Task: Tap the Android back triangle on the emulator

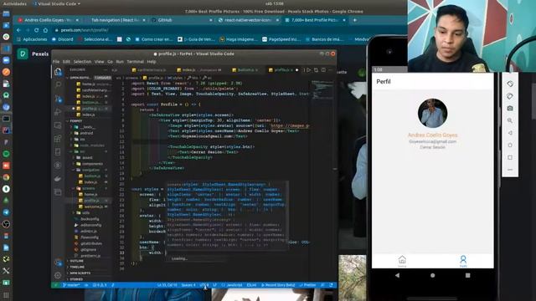Action: [x=397, y=275]
